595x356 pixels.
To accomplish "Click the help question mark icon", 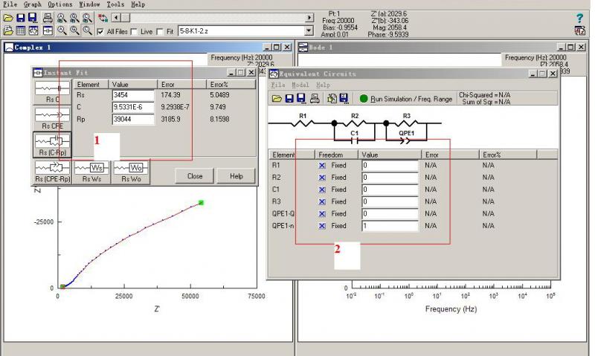I will click(579, 17).
